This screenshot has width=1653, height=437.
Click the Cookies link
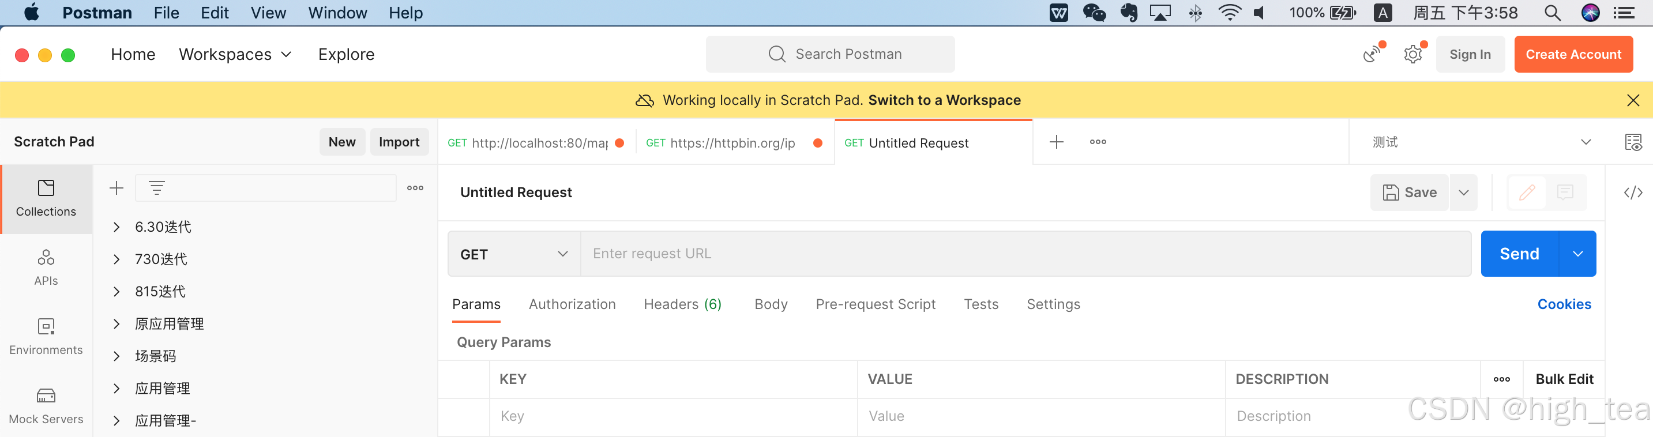tap(1564, 304)
